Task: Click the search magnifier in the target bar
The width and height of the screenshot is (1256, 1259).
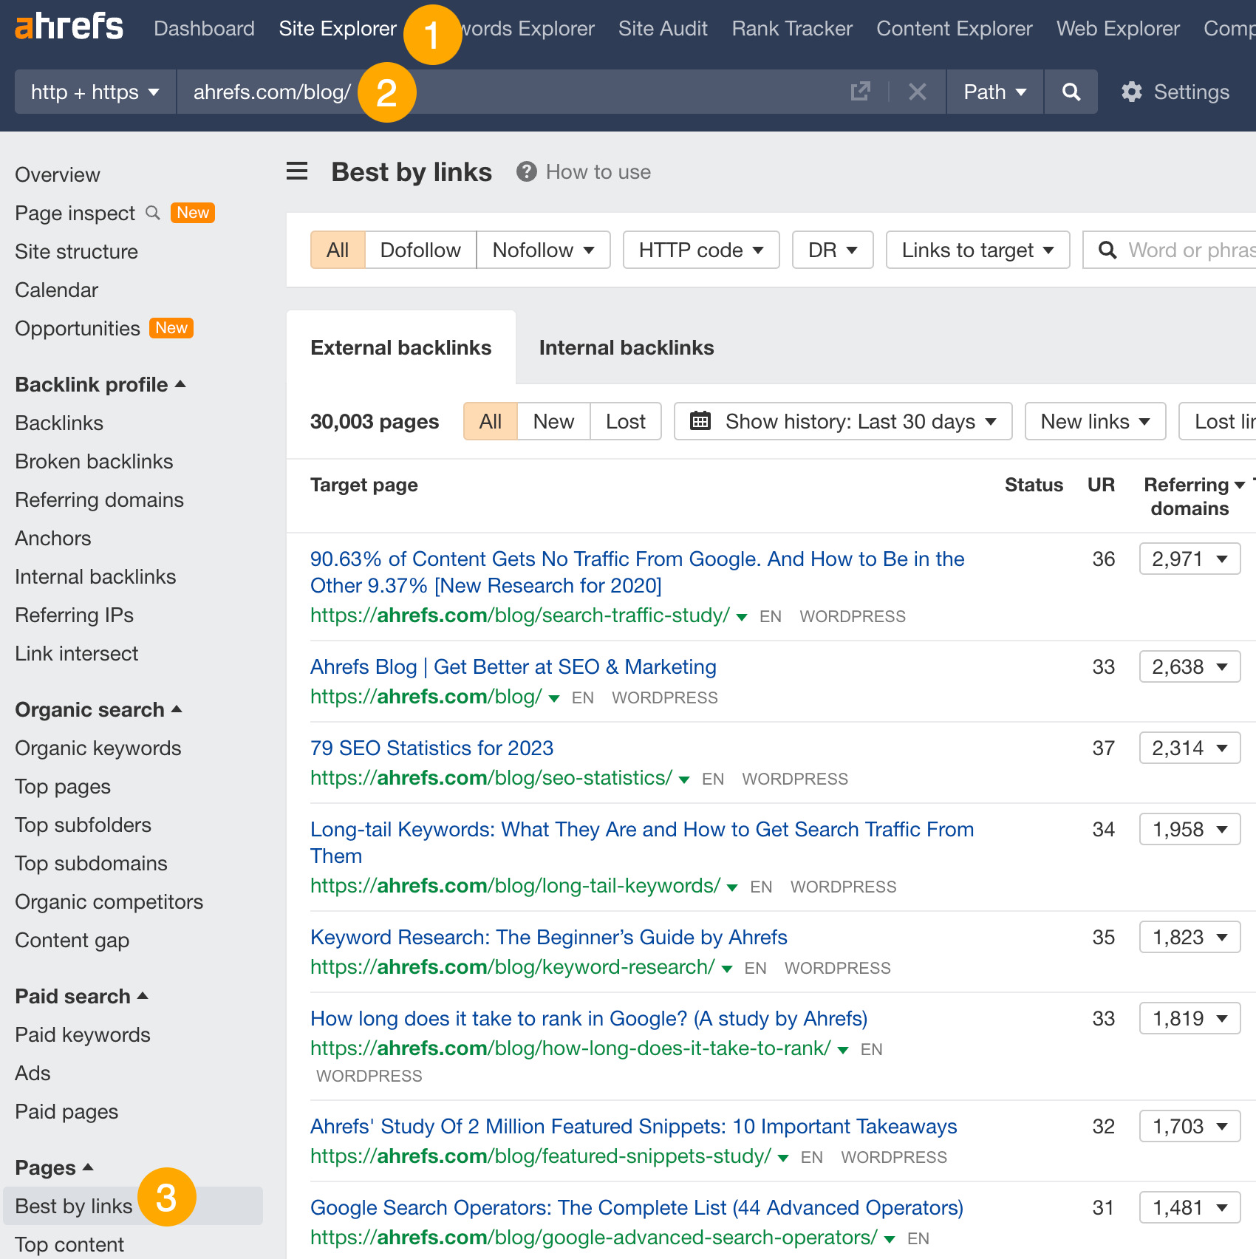Action: coord(1070,92)
